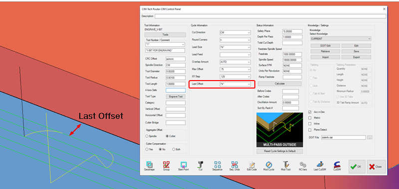Enable the Metric checkbox
Image resolution: width=399 pixels, height=189 pixels.
310,118
